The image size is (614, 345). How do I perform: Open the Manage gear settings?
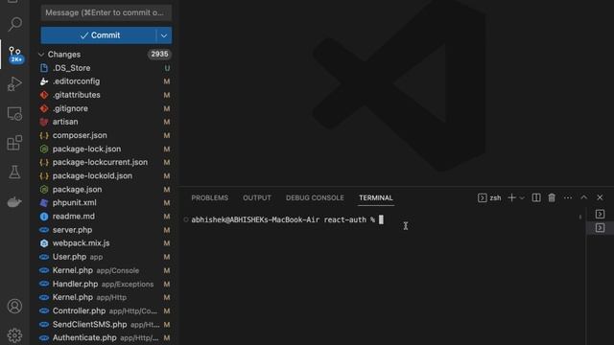[x=15, y=335]
